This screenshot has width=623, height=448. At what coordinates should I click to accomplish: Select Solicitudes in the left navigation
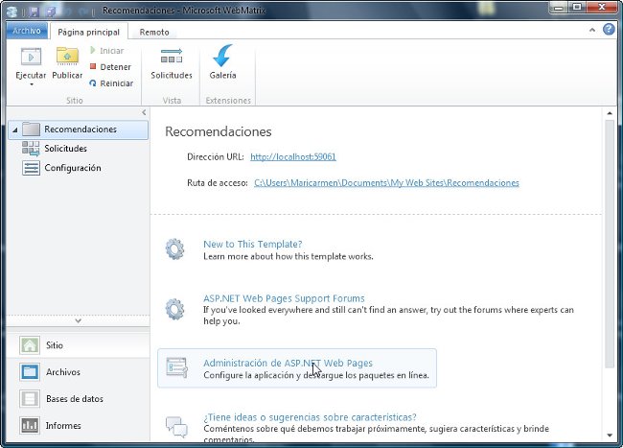point(65,149)
